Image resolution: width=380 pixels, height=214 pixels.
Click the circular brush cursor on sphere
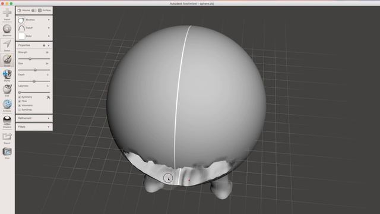click(x=168, y=178)
